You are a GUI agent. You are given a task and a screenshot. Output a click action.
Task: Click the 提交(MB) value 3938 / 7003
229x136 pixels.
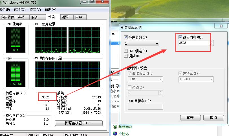(x=92, y=113)
